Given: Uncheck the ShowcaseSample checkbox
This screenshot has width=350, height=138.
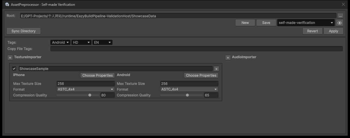Looking at the screenshot, I should click(14, 69).
